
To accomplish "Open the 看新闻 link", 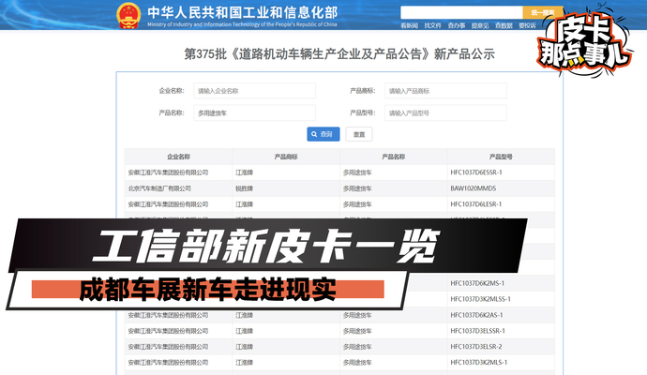I will [409, 25].
